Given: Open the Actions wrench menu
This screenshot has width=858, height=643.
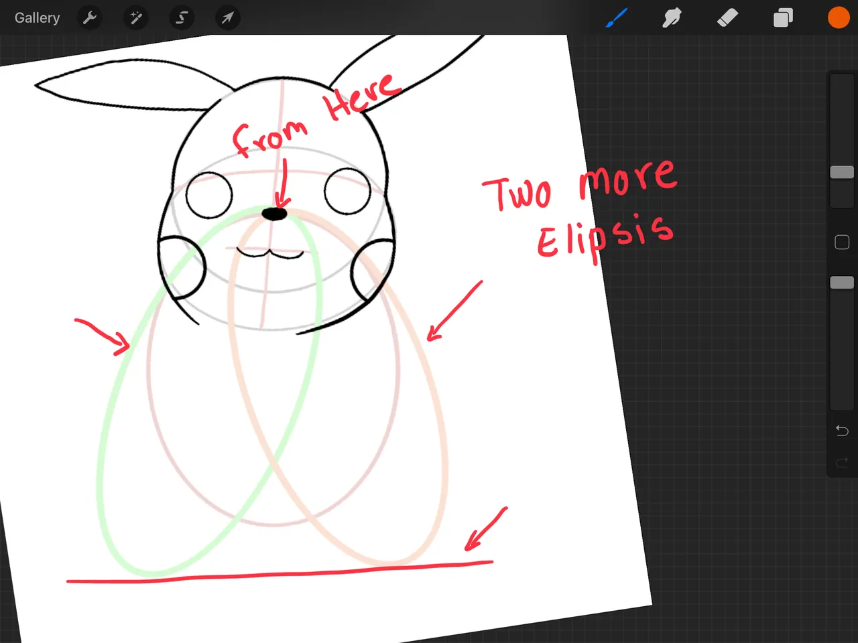Looking at the screenshot, I should click(90, 18).
